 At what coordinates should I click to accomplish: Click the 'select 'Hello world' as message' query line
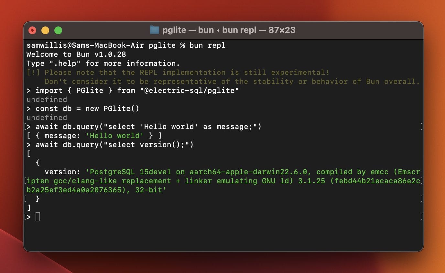coord(144,127)
